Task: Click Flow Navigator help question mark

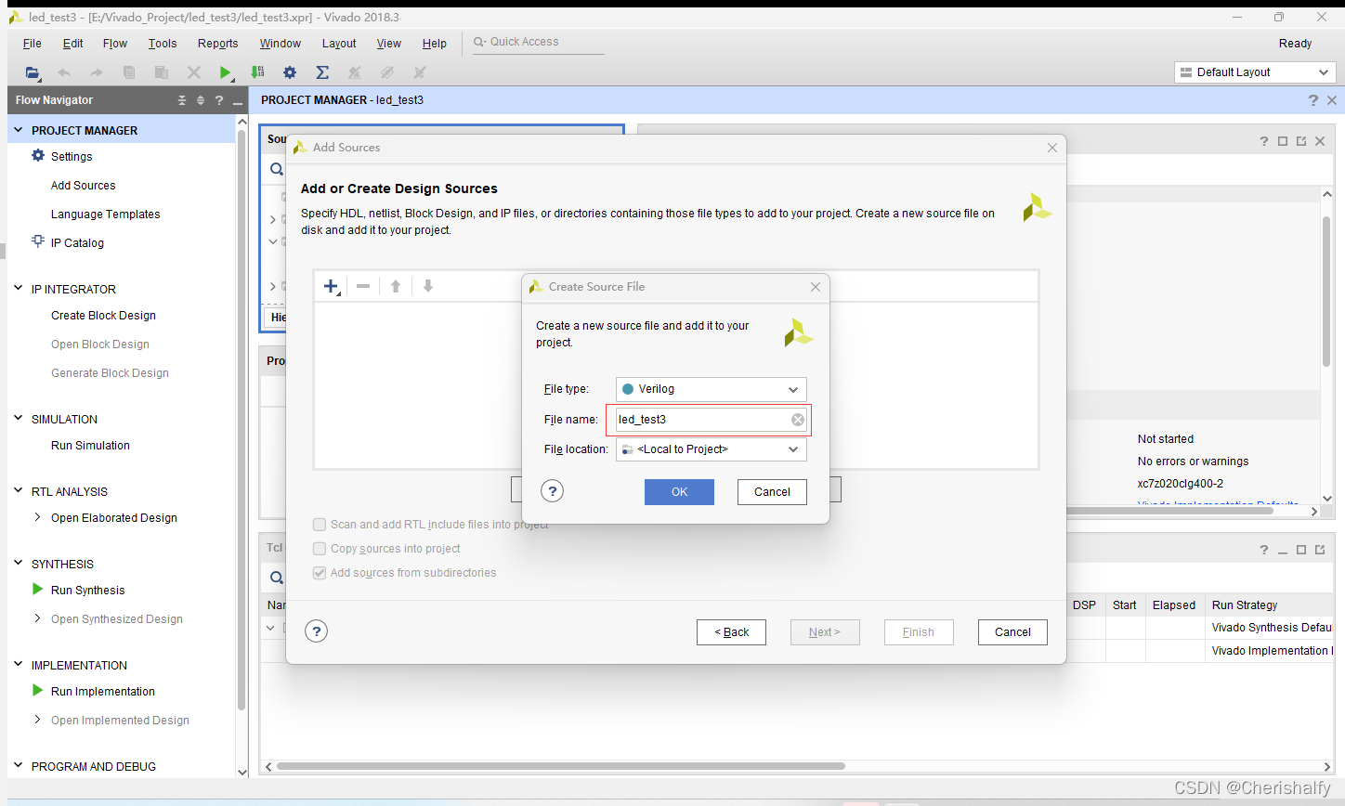Action: (219, 100)
